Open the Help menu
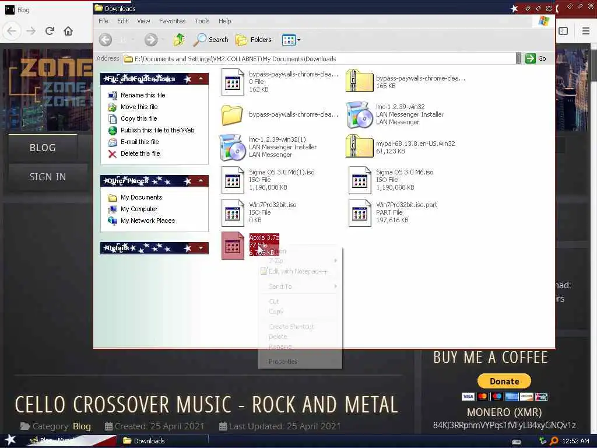The height and width of the screenshot is (448, 597). [224, 21]
